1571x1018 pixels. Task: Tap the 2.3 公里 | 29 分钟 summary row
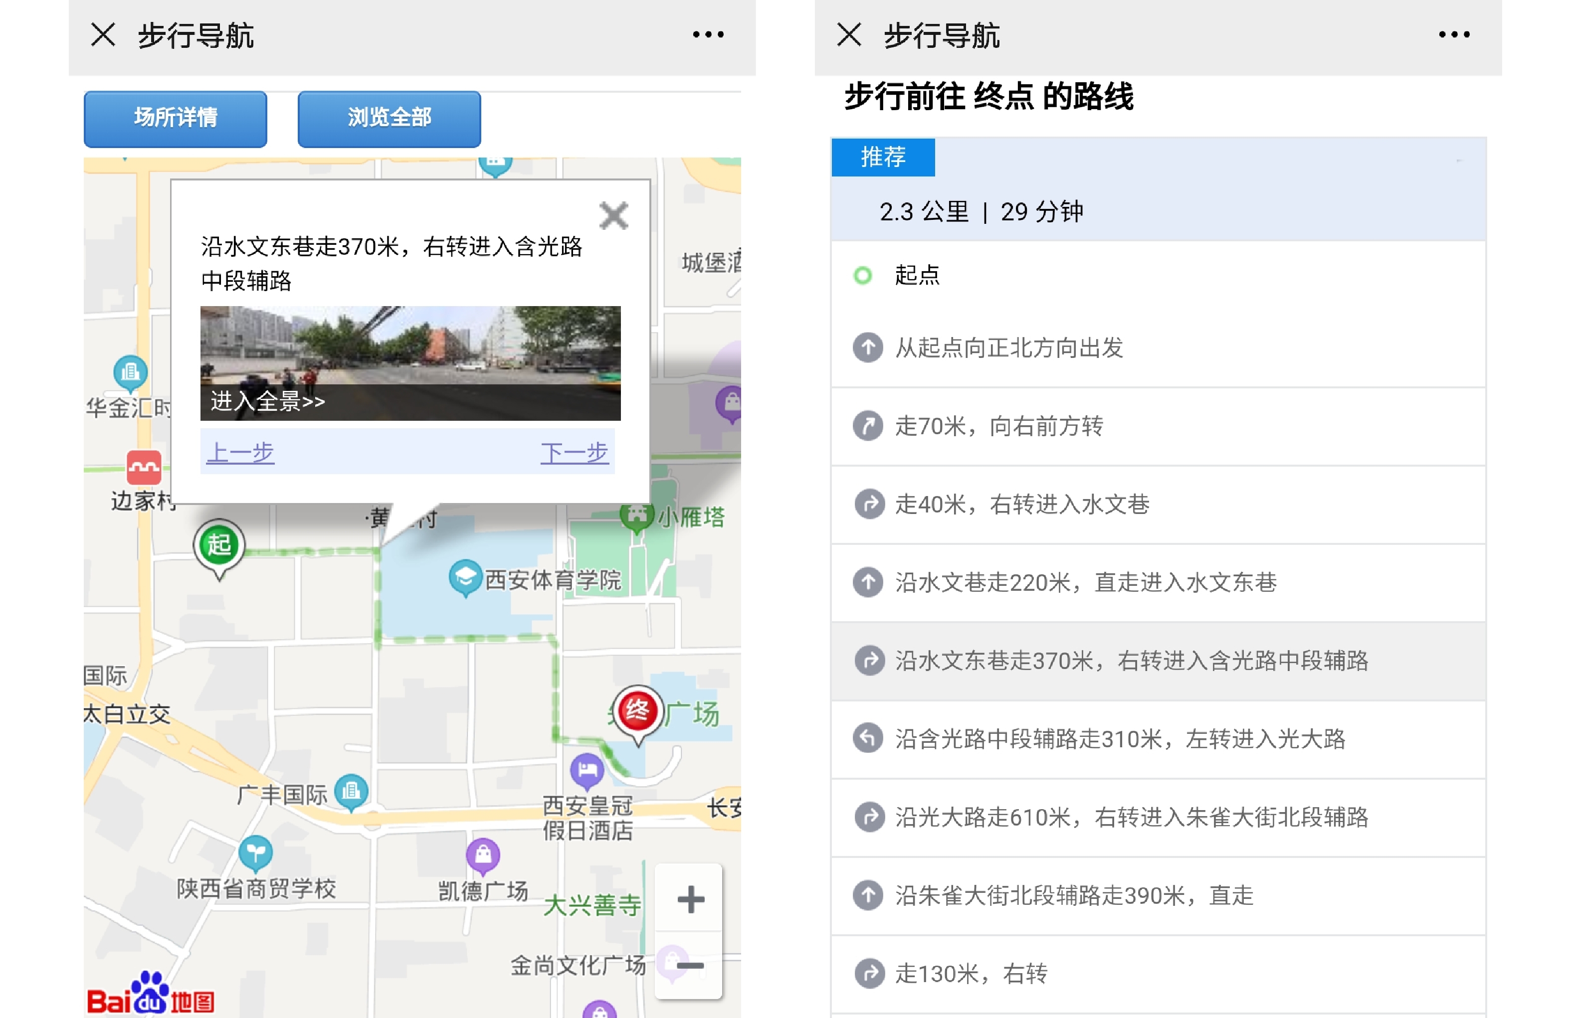1159,212
